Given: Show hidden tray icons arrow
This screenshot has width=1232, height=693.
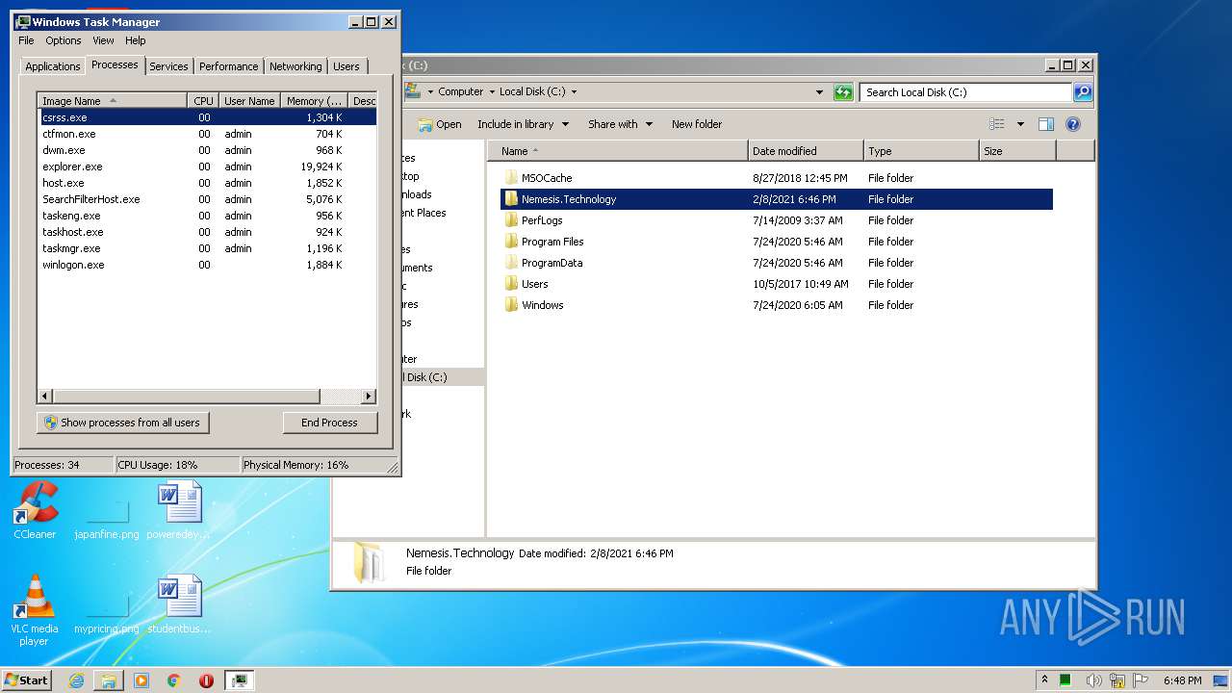Looking at the screenshot, I should tap(1044, 680).
